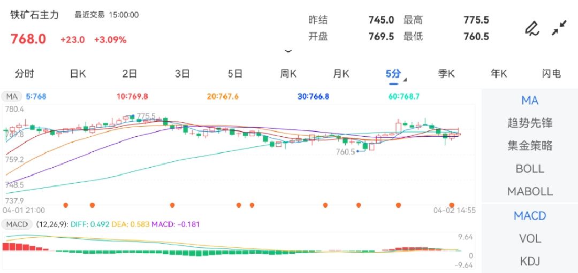The height and width of the screenshot is (273, 578).
Task: Click the last orange marker near 14:55
Action: 452,205
